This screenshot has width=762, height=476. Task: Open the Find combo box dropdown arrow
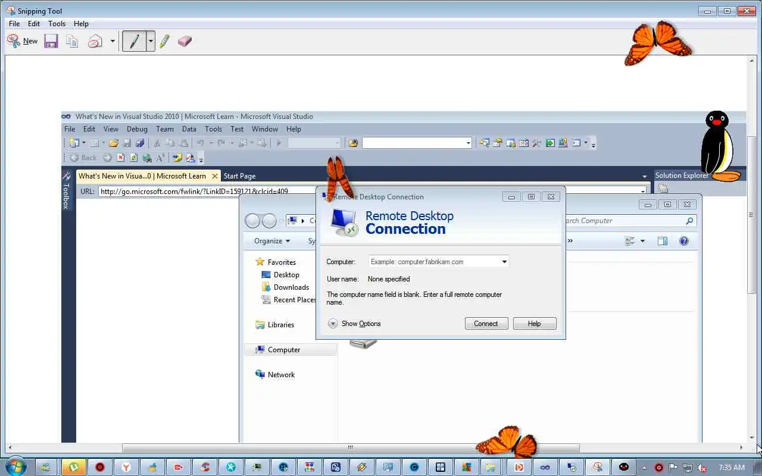pyautogui.click(x=468, y=143)
